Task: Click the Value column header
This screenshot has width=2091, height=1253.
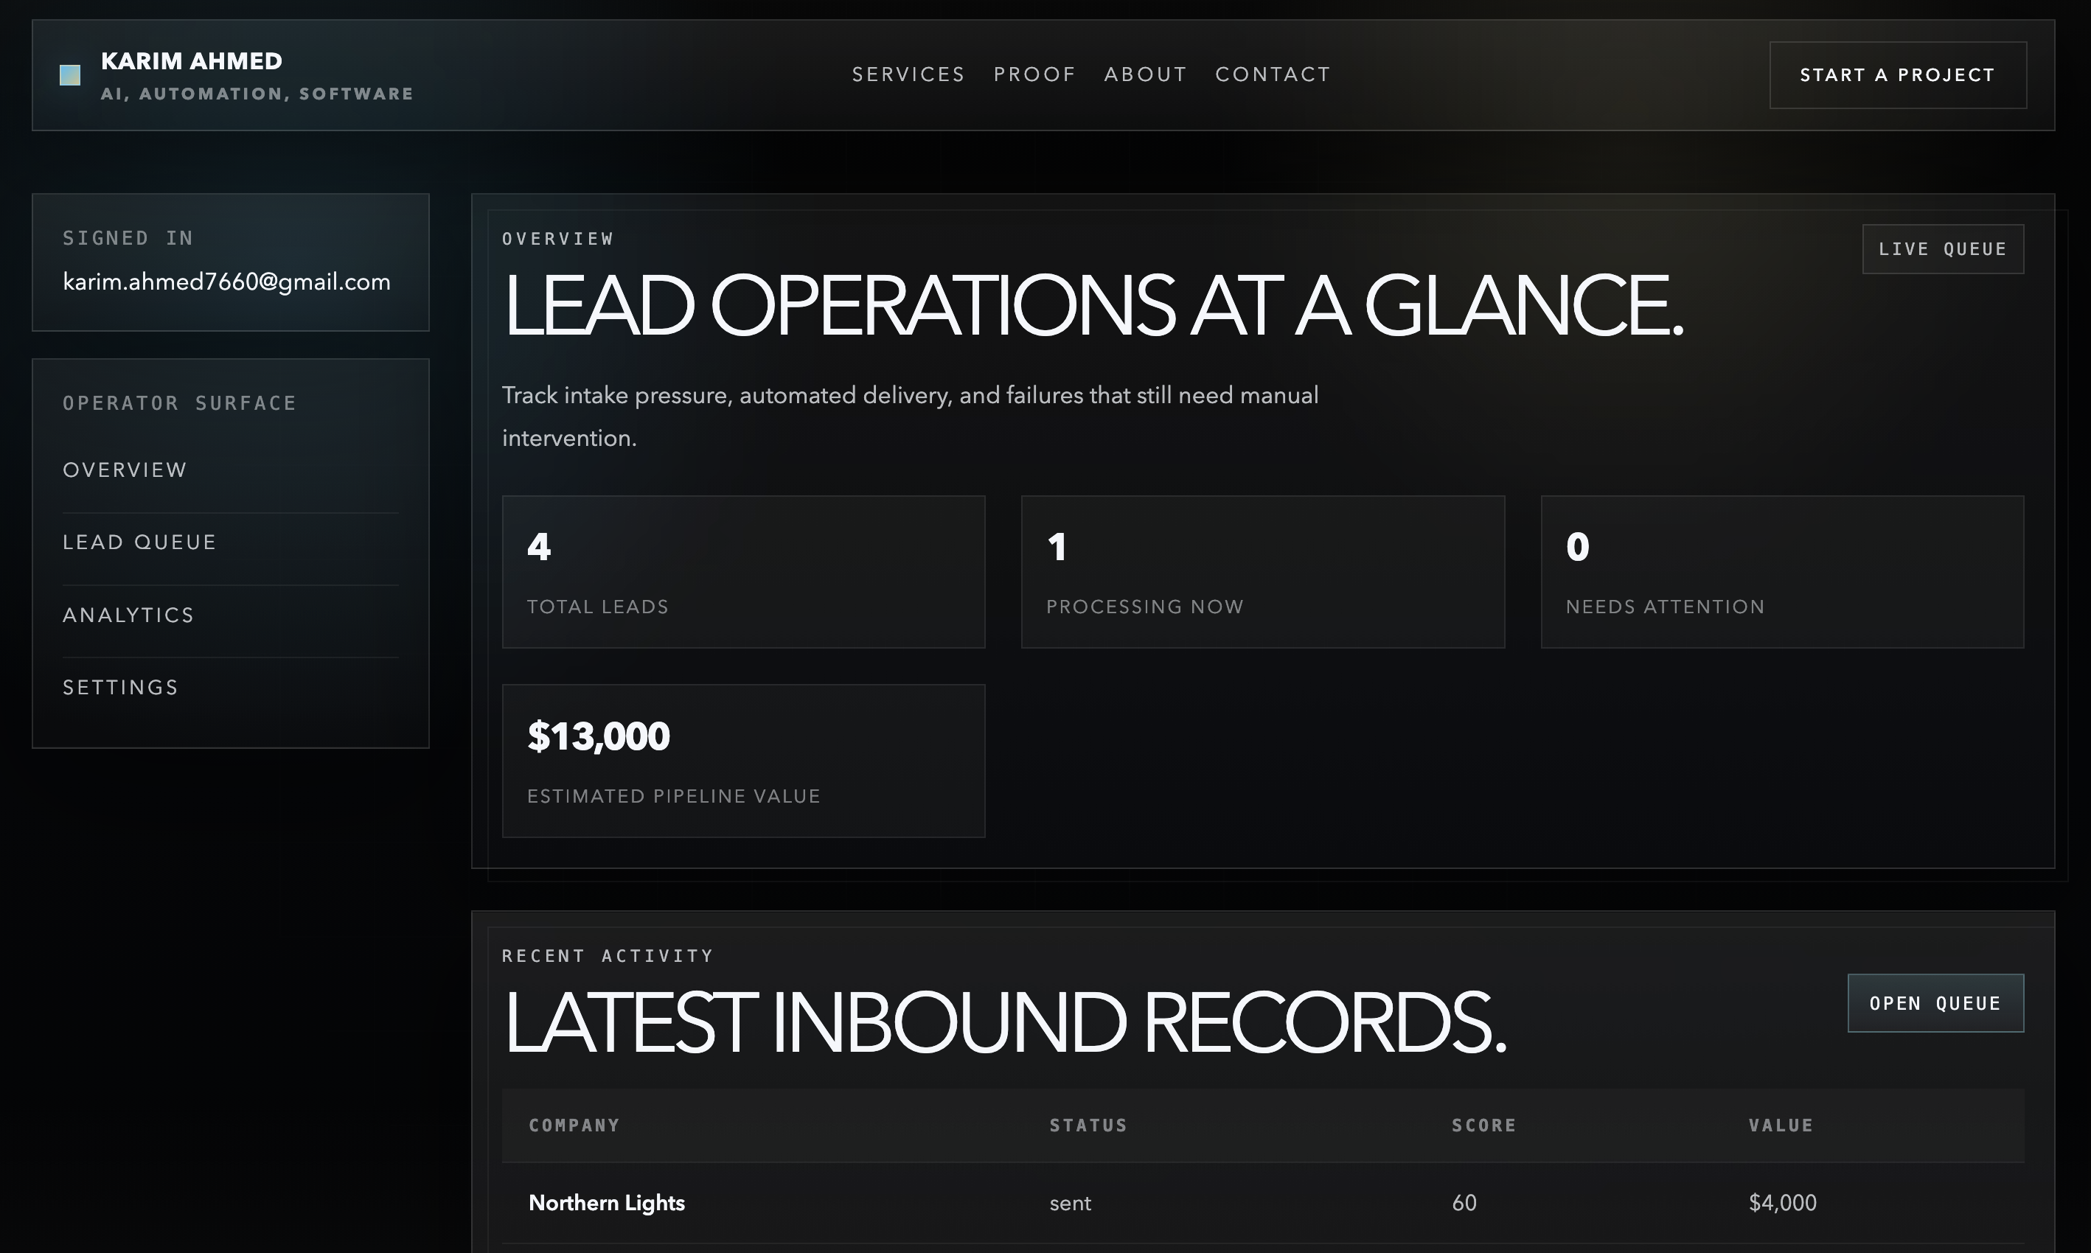Action: (x=1781, y=1125)
